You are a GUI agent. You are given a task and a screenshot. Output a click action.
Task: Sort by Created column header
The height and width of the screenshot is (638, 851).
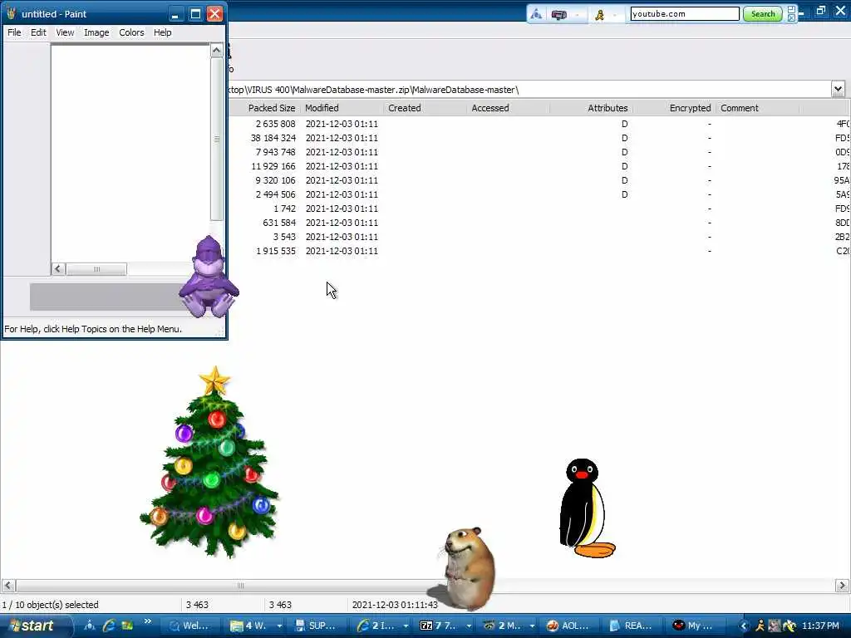point(405,108)
